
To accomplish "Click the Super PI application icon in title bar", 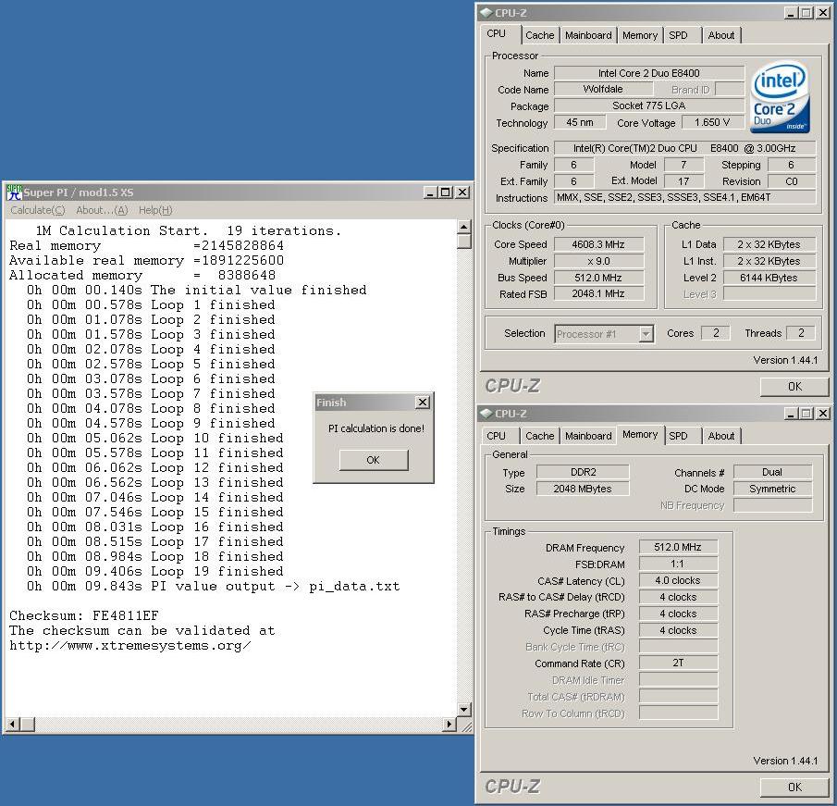I will click(15, 192).
